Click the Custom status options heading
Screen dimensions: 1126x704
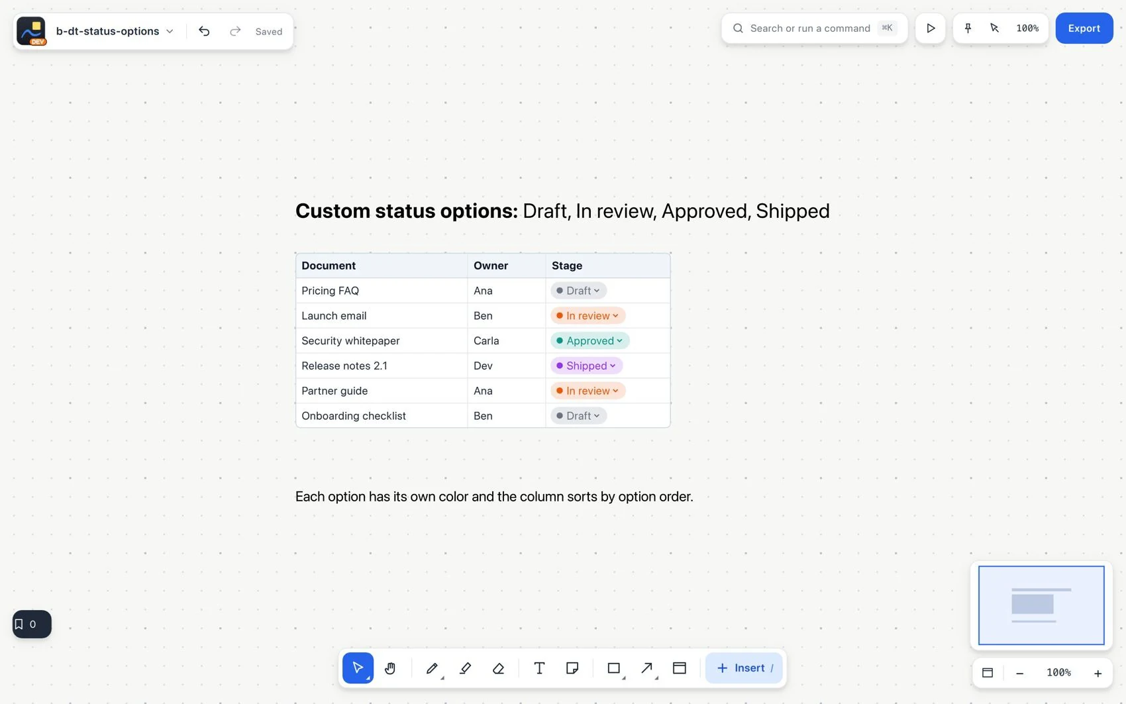(562, 211)
